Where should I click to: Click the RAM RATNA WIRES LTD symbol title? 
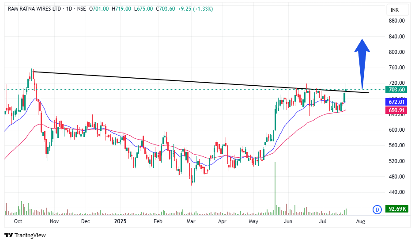click(34, 9)
